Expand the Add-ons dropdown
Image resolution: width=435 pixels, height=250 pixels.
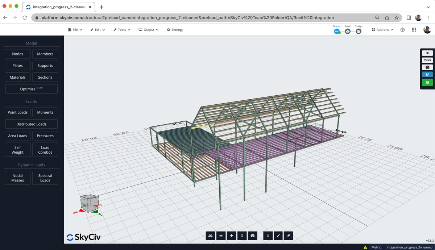382,30
